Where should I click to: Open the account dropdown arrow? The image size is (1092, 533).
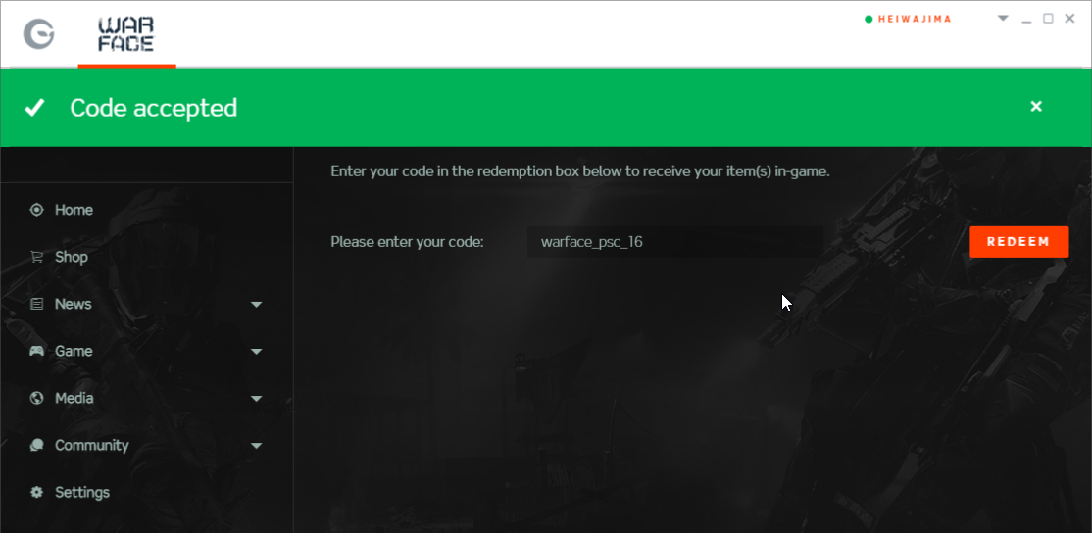(1003, 18)
